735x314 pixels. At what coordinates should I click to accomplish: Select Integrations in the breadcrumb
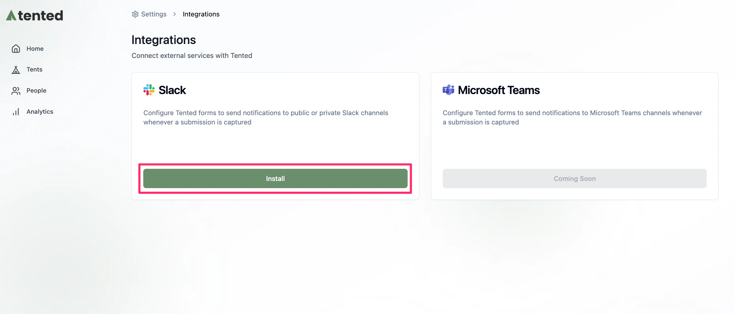pyautogui.click(x=201, y=14)
